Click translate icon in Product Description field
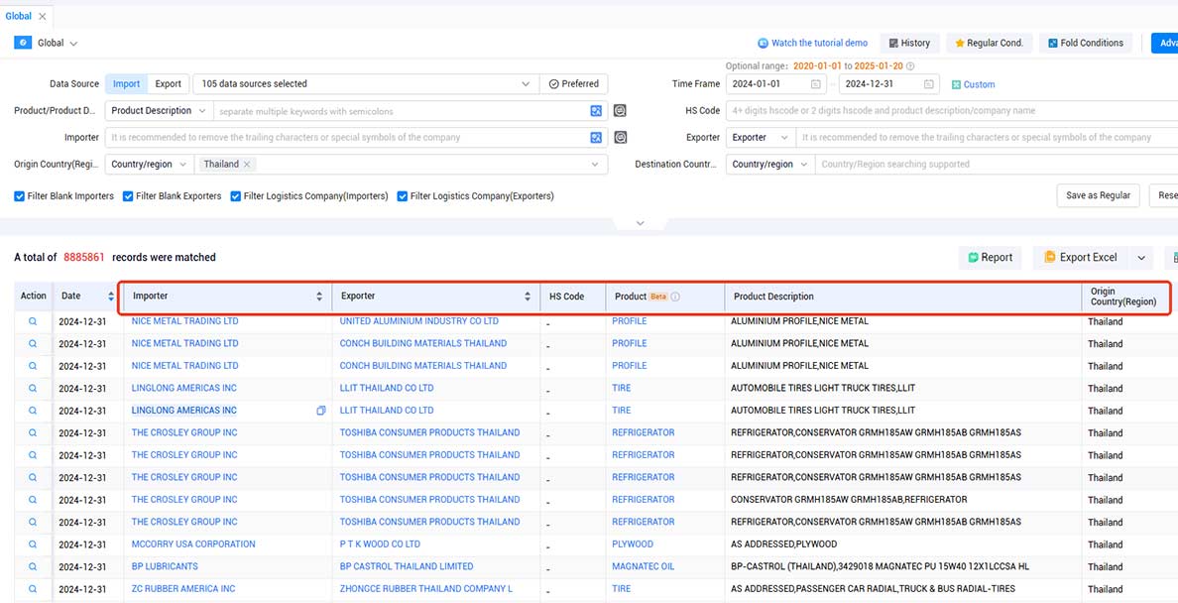This screenshot has width=1178, height=603. coord(596,110)
